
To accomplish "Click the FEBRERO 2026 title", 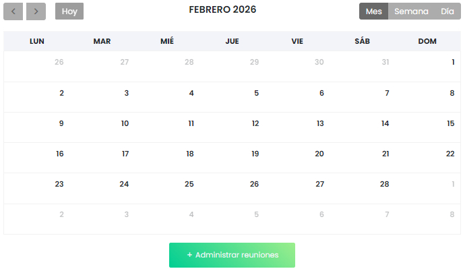I will click(x=222, y=10).
